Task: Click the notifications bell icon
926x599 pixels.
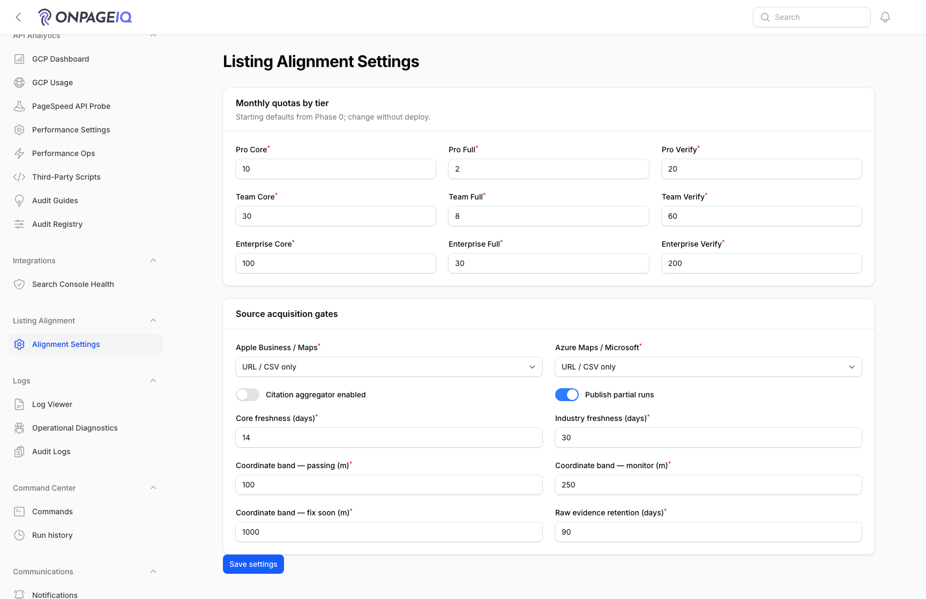Action: click(885, 17)
